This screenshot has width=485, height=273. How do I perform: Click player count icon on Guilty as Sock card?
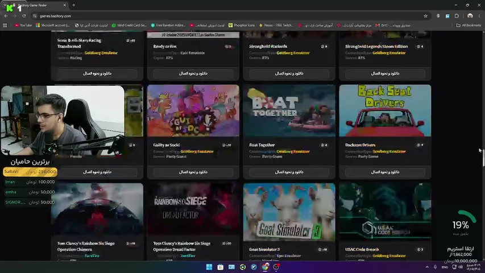coord(223,145)
